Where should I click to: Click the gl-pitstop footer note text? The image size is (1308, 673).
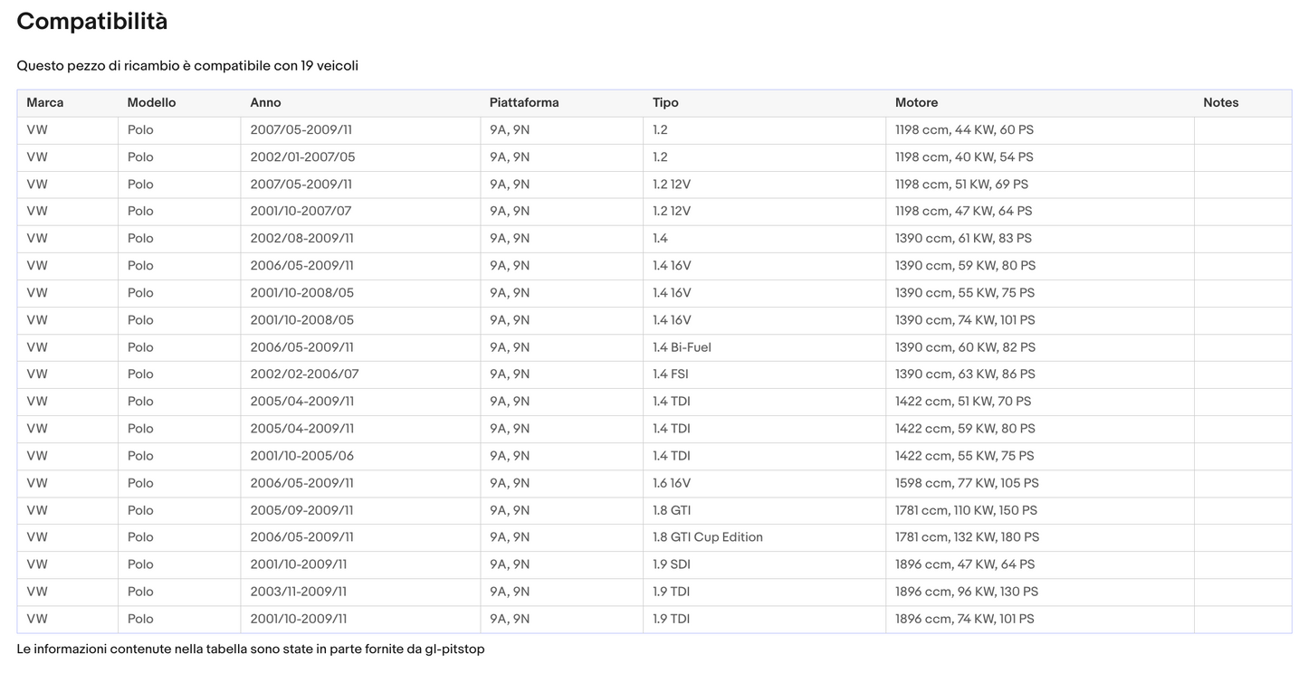point(251,649)
